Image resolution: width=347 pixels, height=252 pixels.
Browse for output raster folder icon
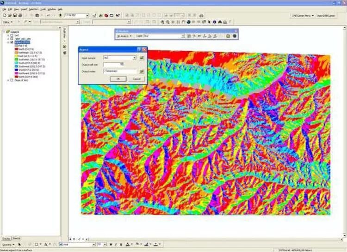(142, 71)
